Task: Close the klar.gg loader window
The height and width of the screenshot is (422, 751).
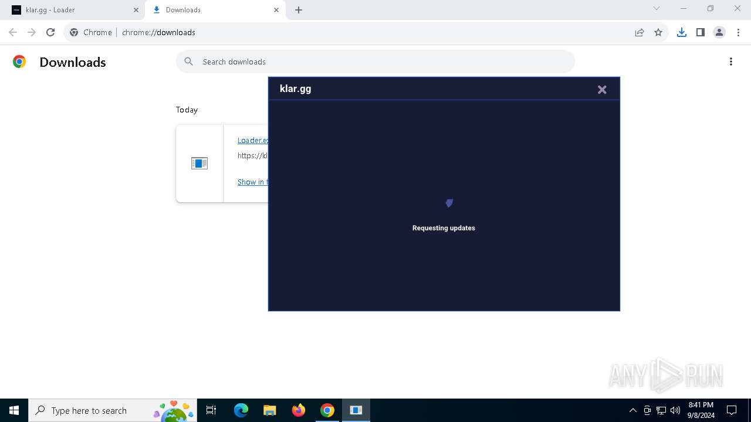Action: (x=602, y=90)
